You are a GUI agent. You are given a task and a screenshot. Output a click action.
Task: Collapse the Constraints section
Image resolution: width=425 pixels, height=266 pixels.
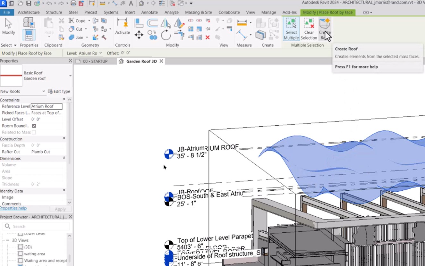click(64, 100)
